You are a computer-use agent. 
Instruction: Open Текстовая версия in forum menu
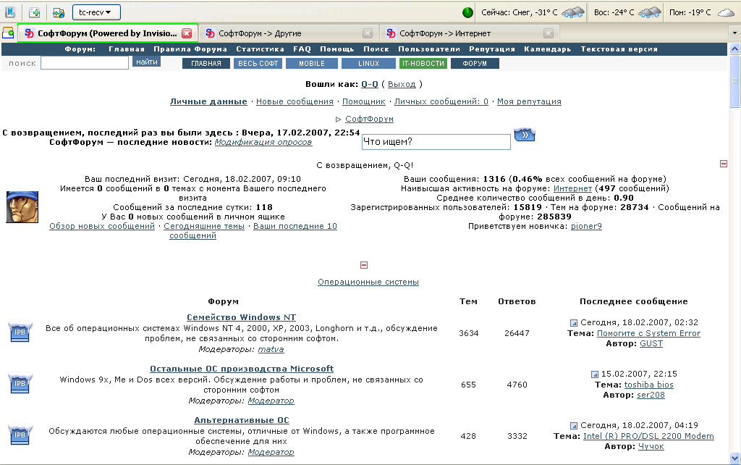click(619, 49)
